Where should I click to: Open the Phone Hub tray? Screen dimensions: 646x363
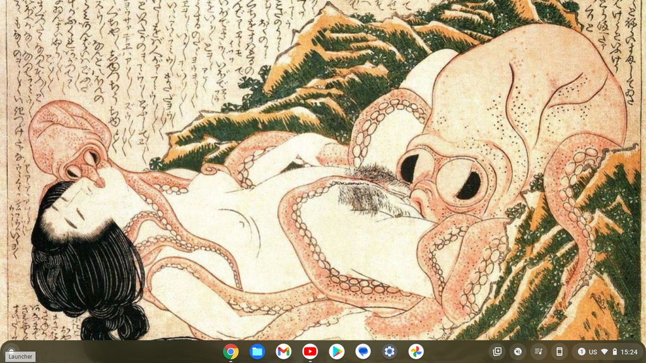[559, 352]
